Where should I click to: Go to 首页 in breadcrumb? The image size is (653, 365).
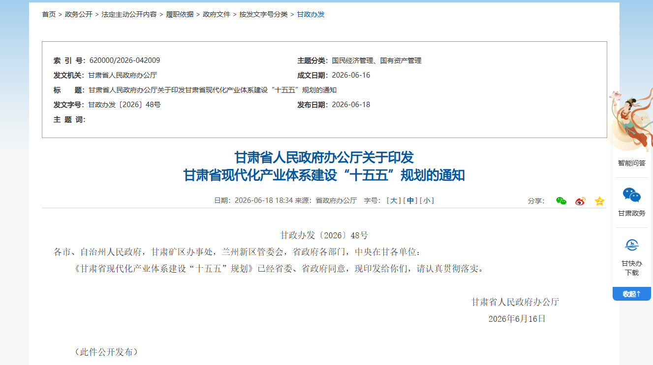49,14
